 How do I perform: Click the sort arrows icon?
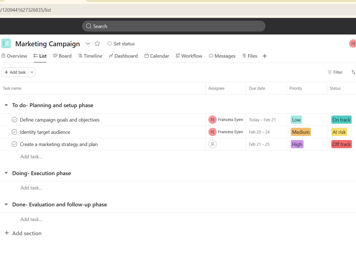click(x=353, y=72)
